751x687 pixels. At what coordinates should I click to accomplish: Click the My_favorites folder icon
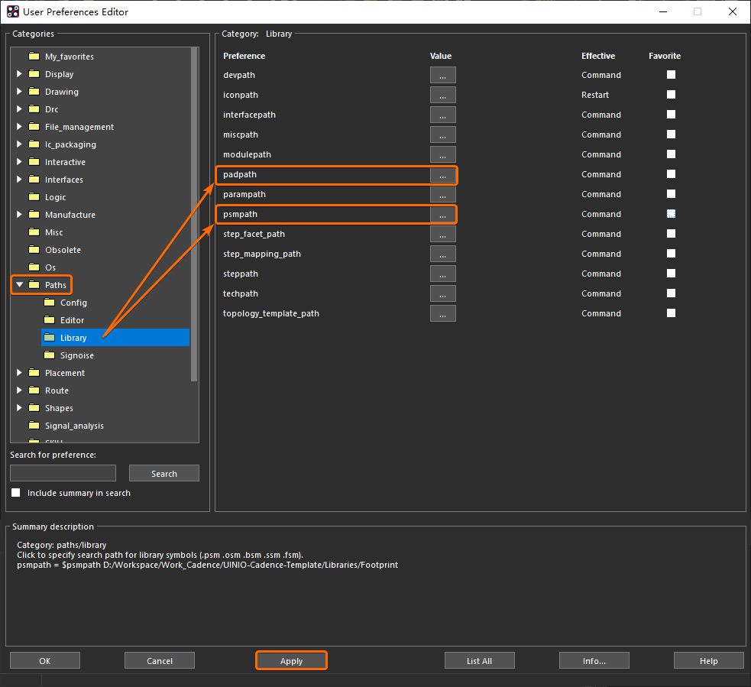pos(34,57)
